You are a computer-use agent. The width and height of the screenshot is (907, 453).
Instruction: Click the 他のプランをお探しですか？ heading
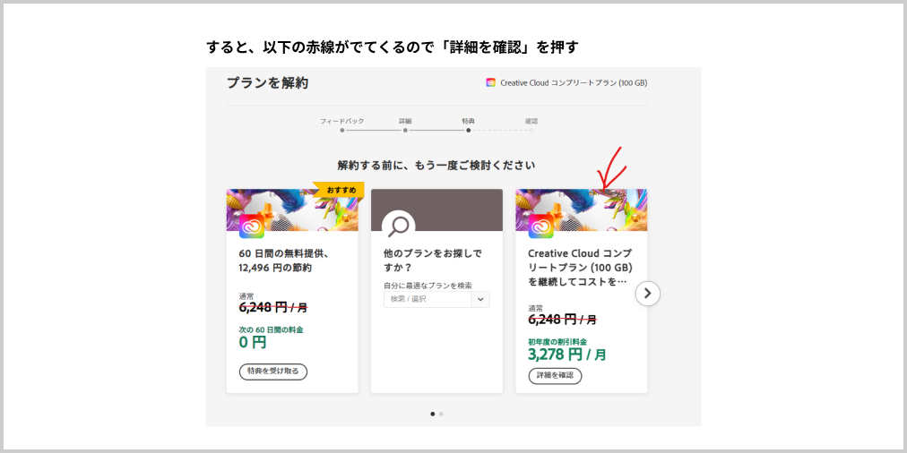point(433,261)
